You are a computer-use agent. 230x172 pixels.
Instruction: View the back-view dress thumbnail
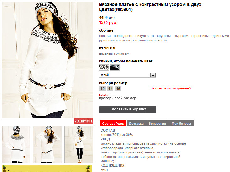[16, 144]
